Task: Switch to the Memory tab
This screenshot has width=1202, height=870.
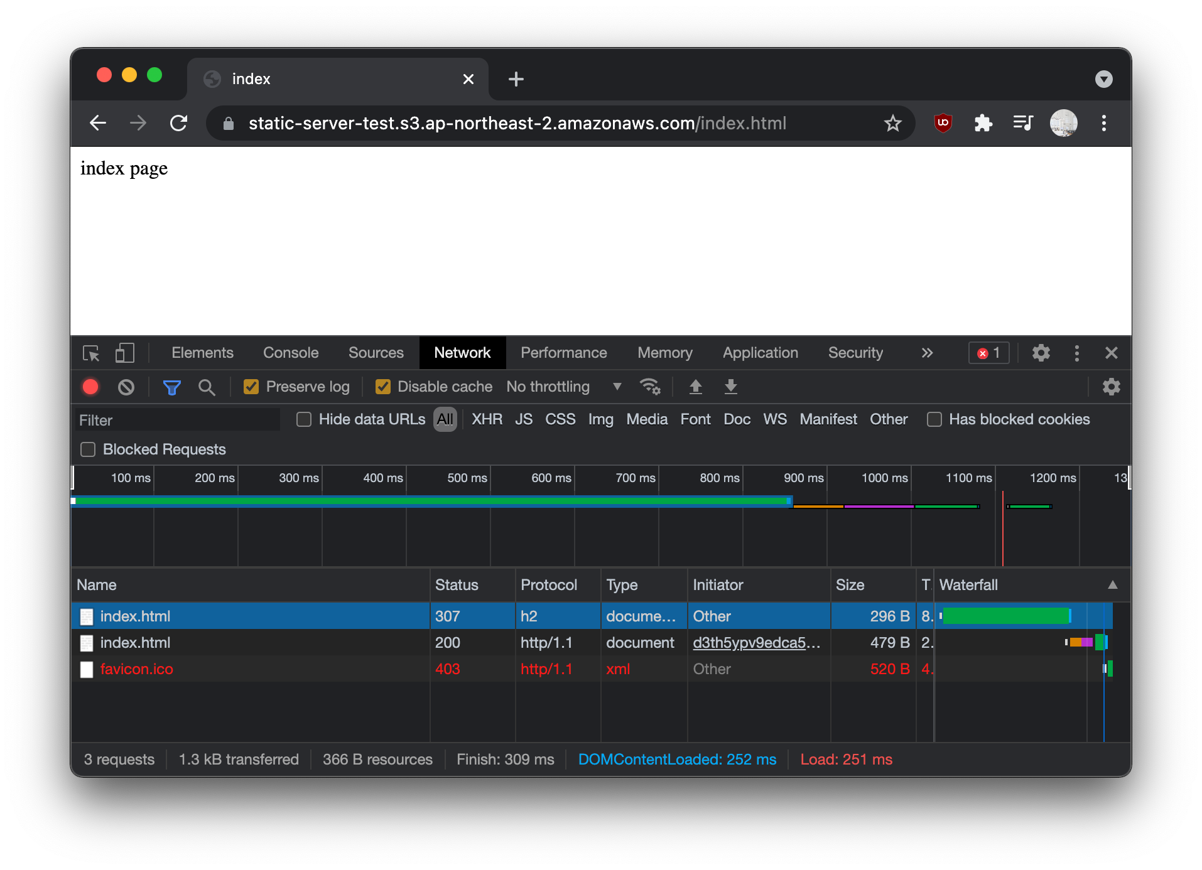Action: point(664,353)
